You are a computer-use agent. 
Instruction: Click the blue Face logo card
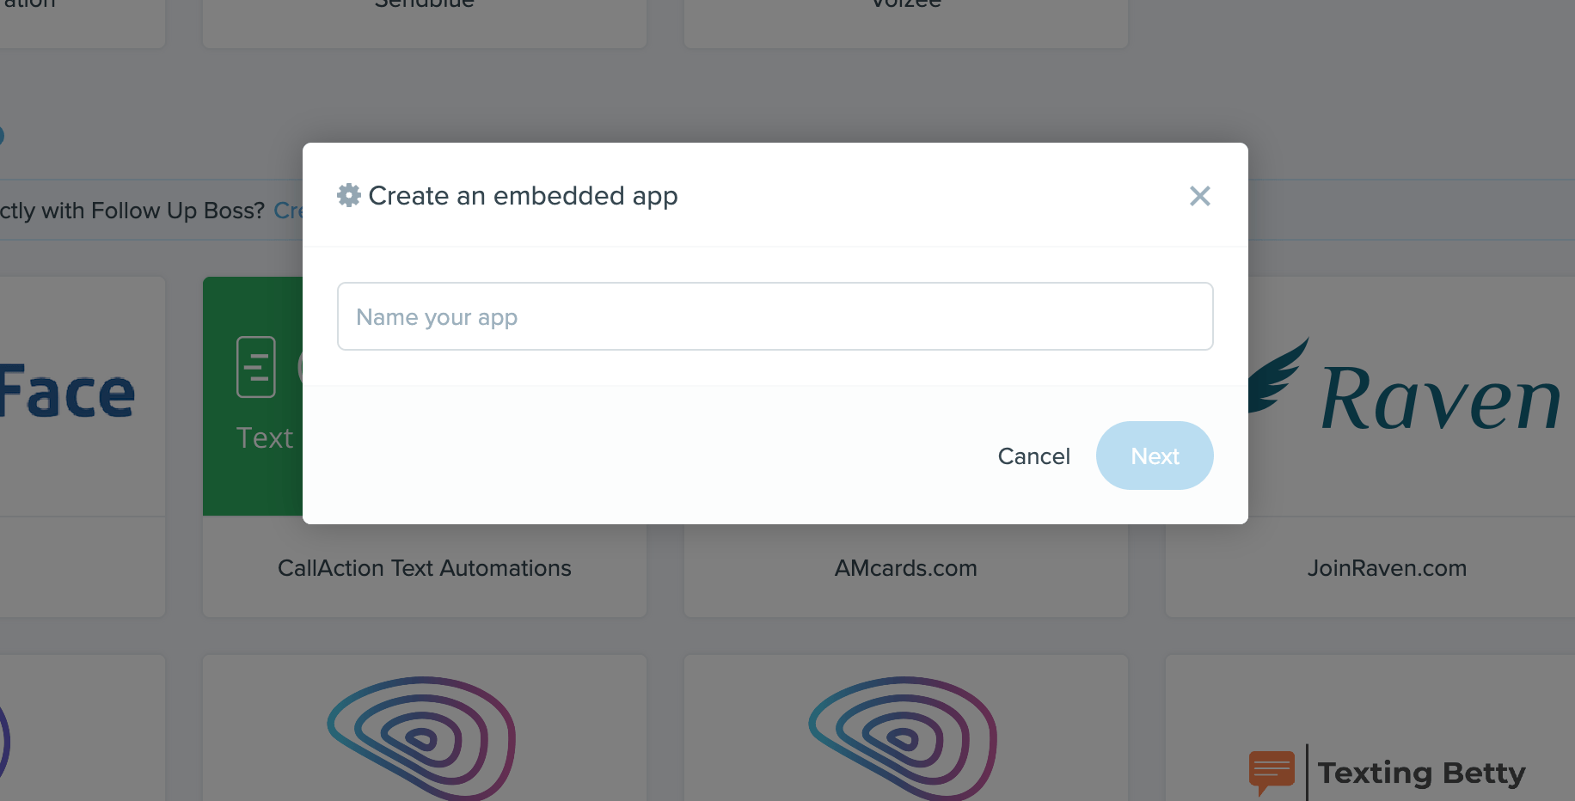[69, 394]
